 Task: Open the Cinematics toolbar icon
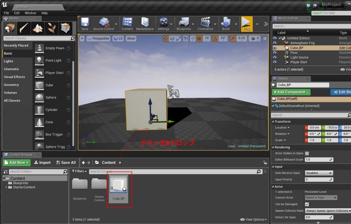tap(205, 24)
